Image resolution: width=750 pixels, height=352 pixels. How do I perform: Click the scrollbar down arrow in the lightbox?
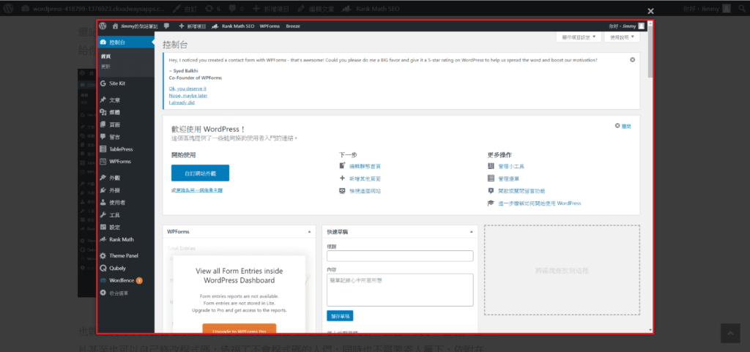(650, 329)
